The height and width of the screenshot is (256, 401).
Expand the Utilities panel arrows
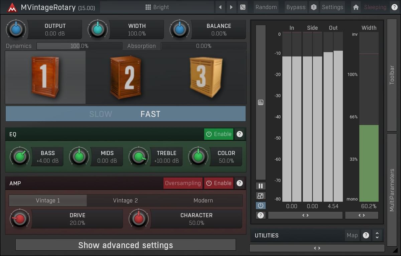tap(377, 235)
